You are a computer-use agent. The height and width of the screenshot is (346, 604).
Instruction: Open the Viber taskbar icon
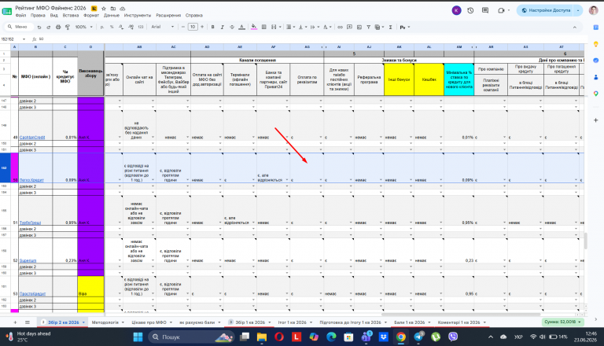[x=453, y=337]
